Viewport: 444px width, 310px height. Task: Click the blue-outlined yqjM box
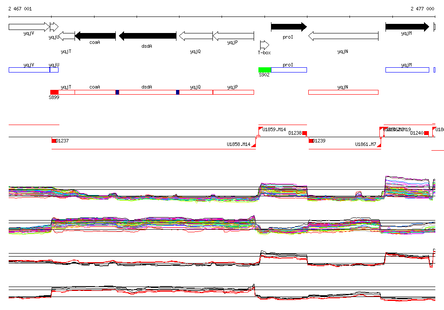point(407,70)
